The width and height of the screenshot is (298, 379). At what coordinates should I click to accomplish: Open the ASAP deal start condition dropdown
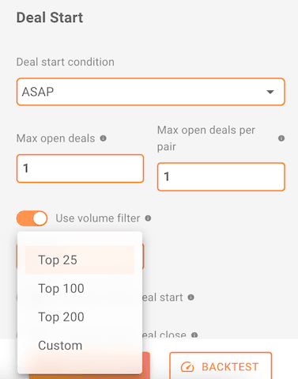pyautogui.click(x=150, y=92)
